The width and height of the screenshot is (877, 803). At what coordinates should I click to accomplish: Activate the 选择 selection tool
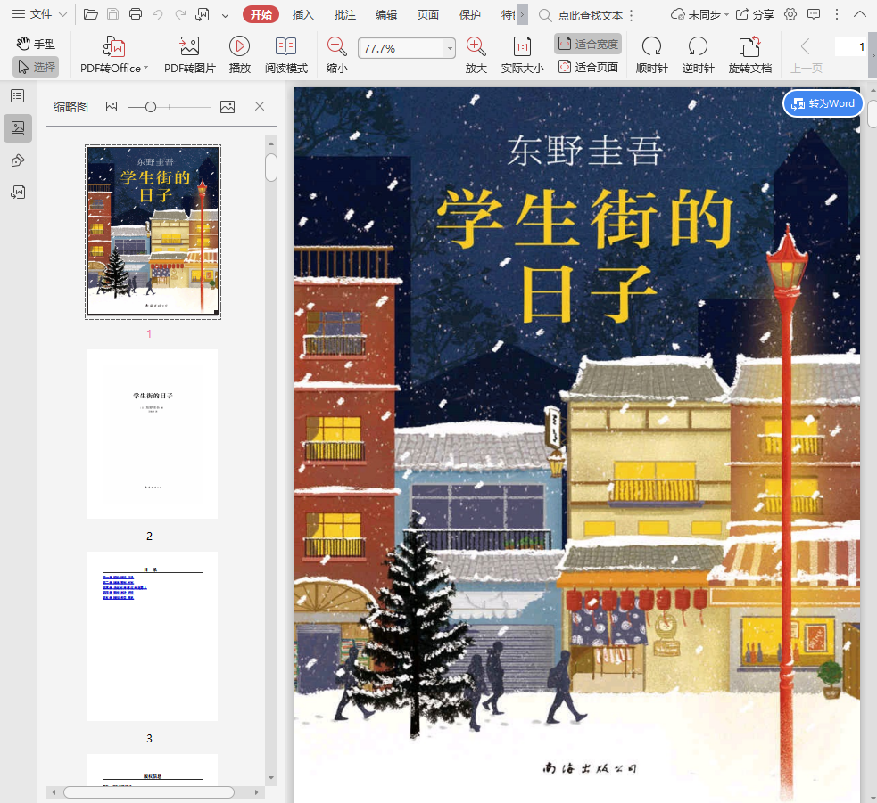tap(36, 67)
